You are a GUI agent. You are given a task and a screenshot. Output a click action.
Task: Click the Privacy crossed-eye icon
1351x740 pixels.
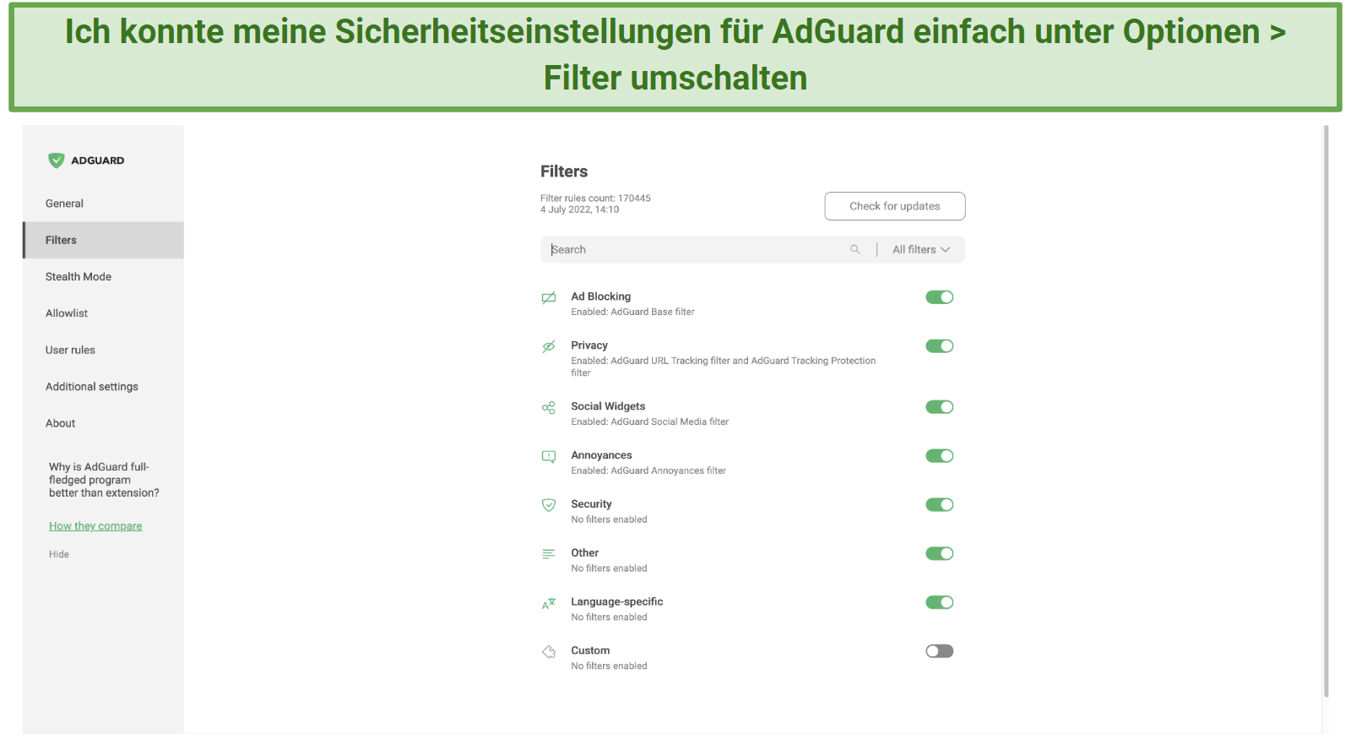(x=549, y=346)
